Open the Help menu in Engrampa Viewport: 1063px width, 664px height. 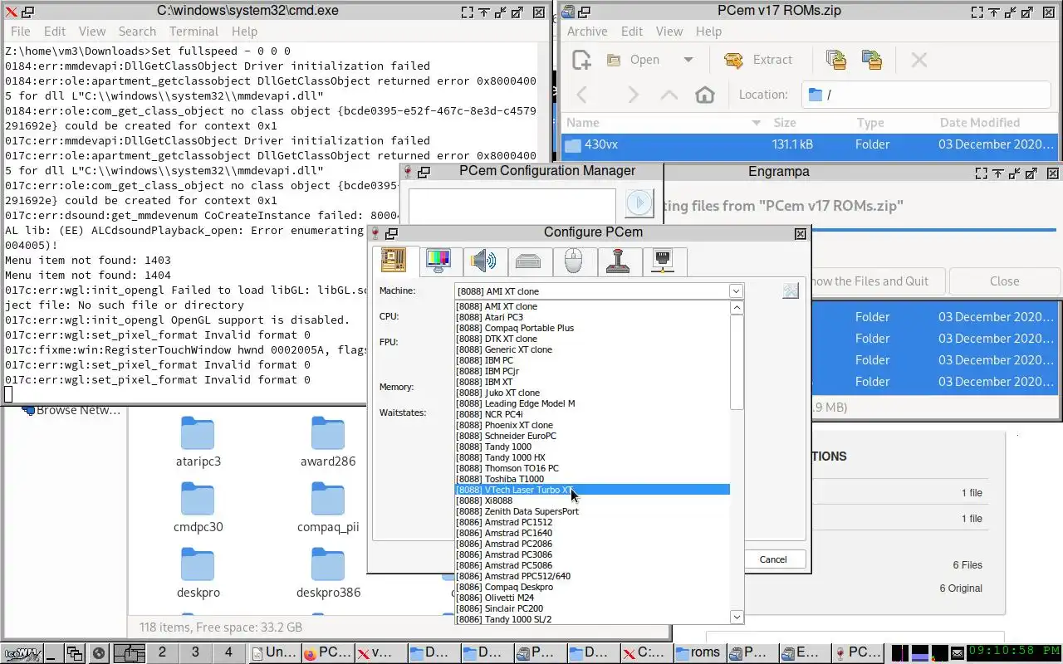708,32
